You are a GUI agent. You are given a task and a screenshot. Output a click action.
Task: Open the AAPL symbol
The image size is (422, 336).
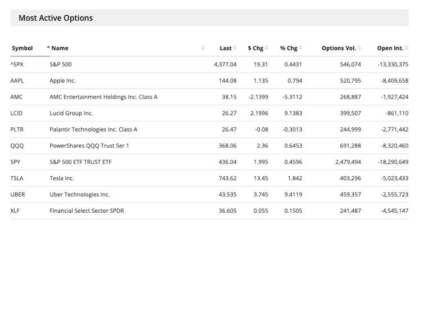[17, 81]
